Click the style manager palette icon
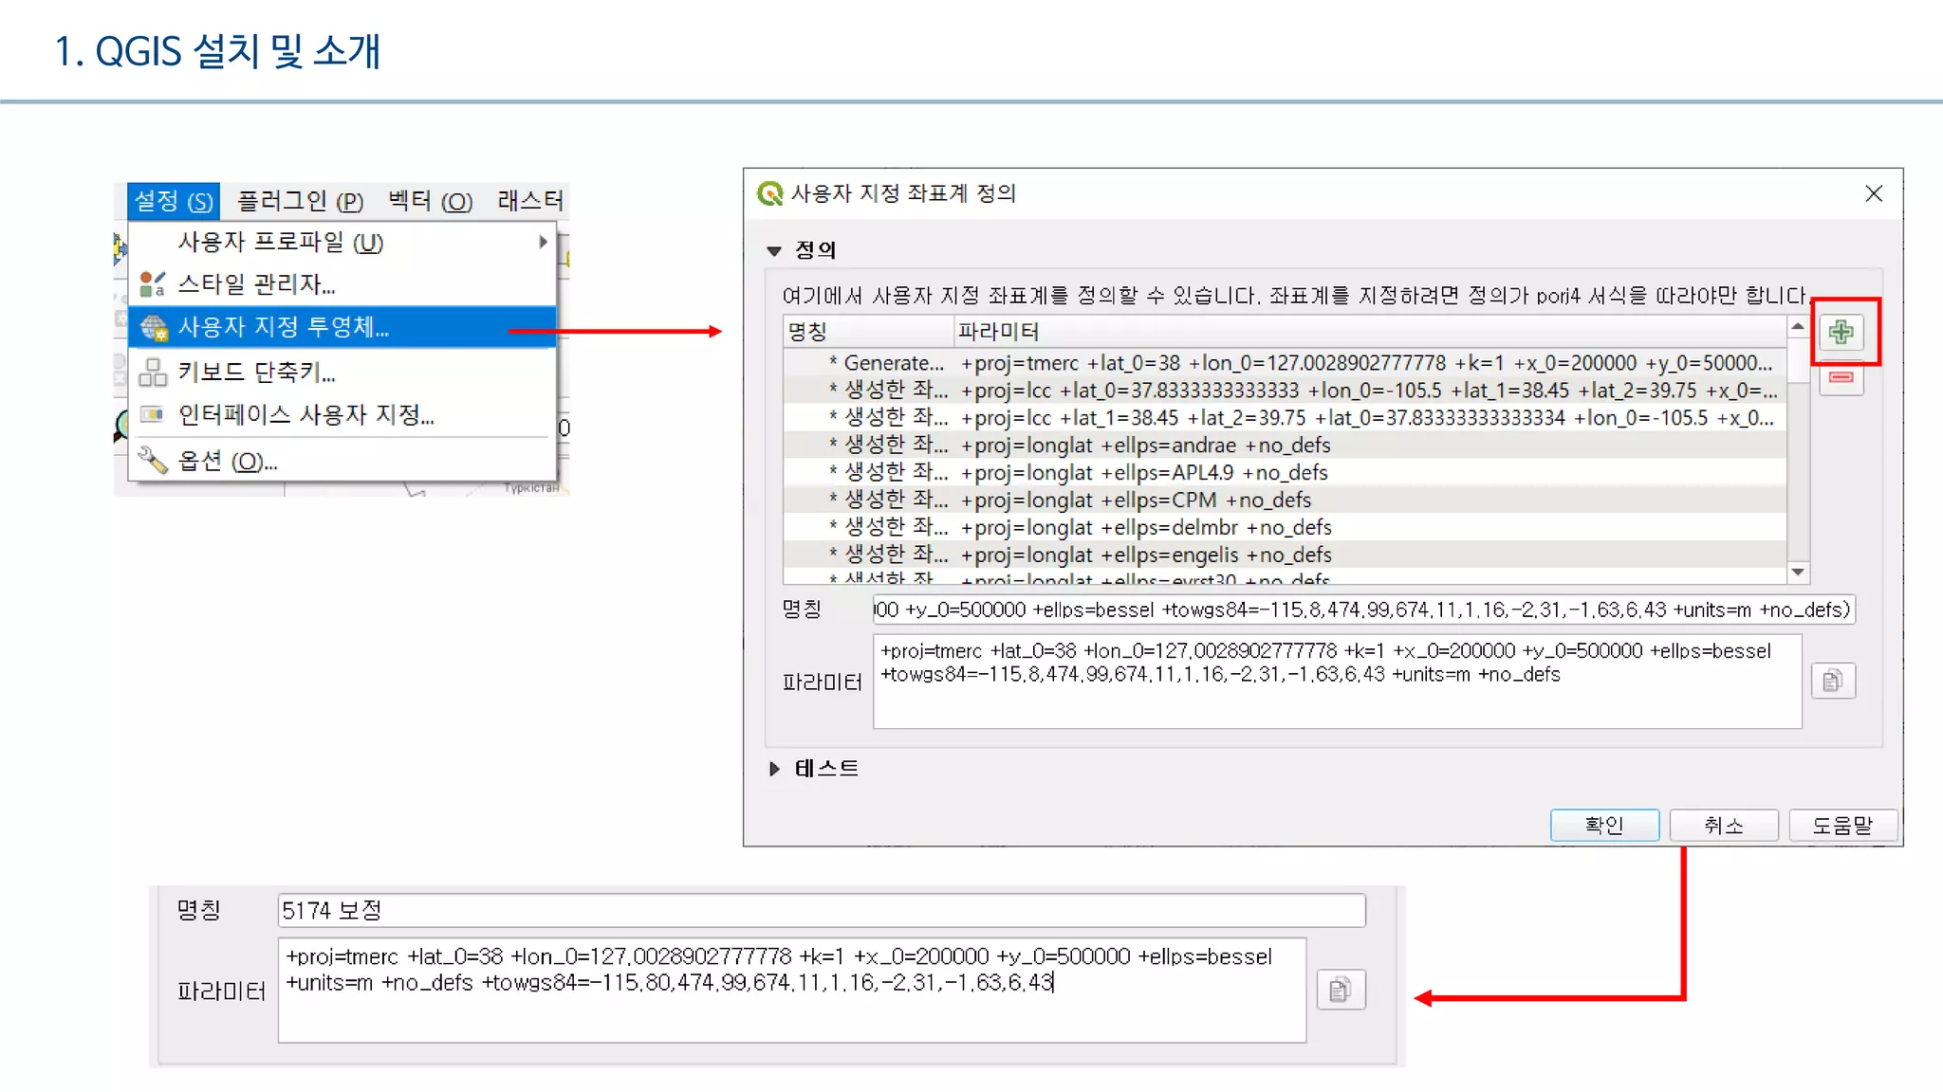 [x=152, y=283]
